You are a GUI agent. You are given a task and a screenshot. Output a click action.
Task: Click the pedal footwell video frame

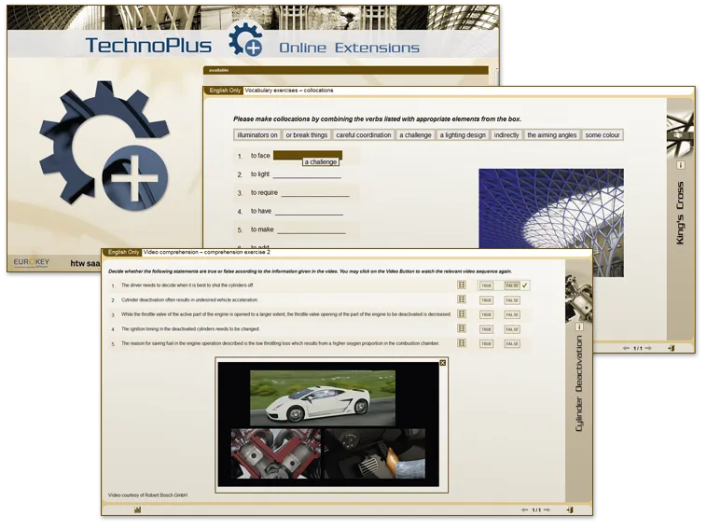click(x=375, y=453)
